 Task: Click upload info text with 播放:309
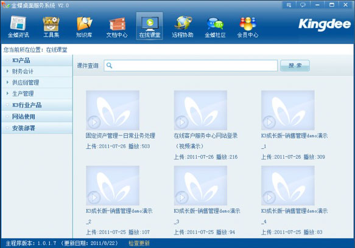tap(293, 157)
